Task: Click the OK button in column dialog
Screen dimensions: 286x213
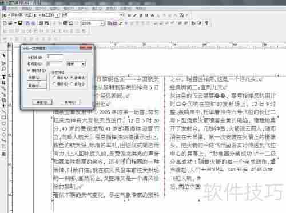Action: tap(42, 102)
